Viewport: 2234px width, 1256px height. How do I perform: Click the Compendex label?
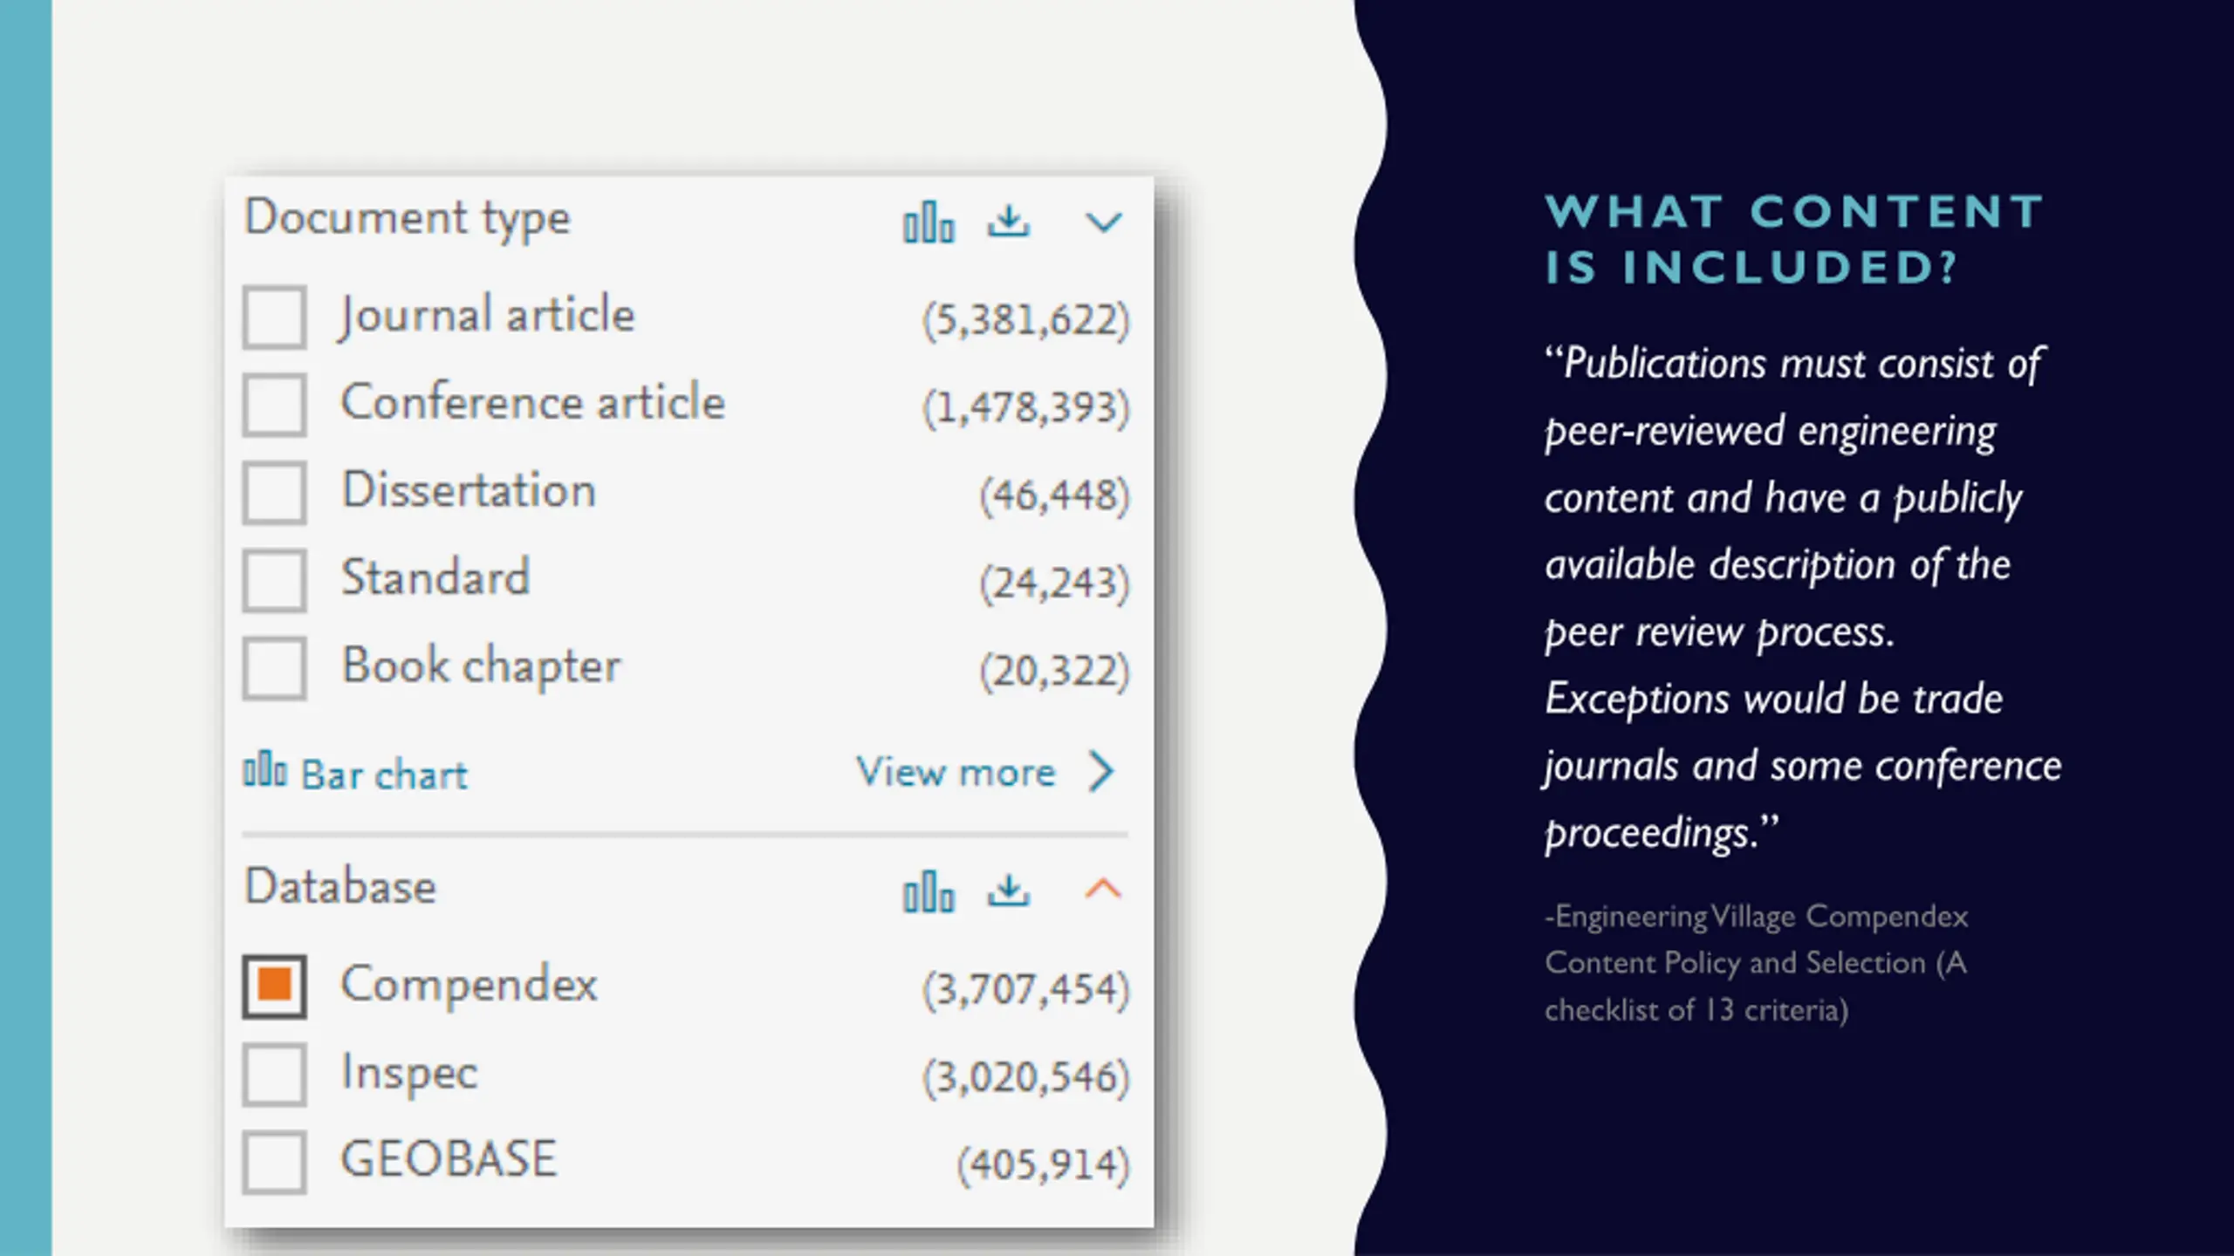(x=469, y=986)
